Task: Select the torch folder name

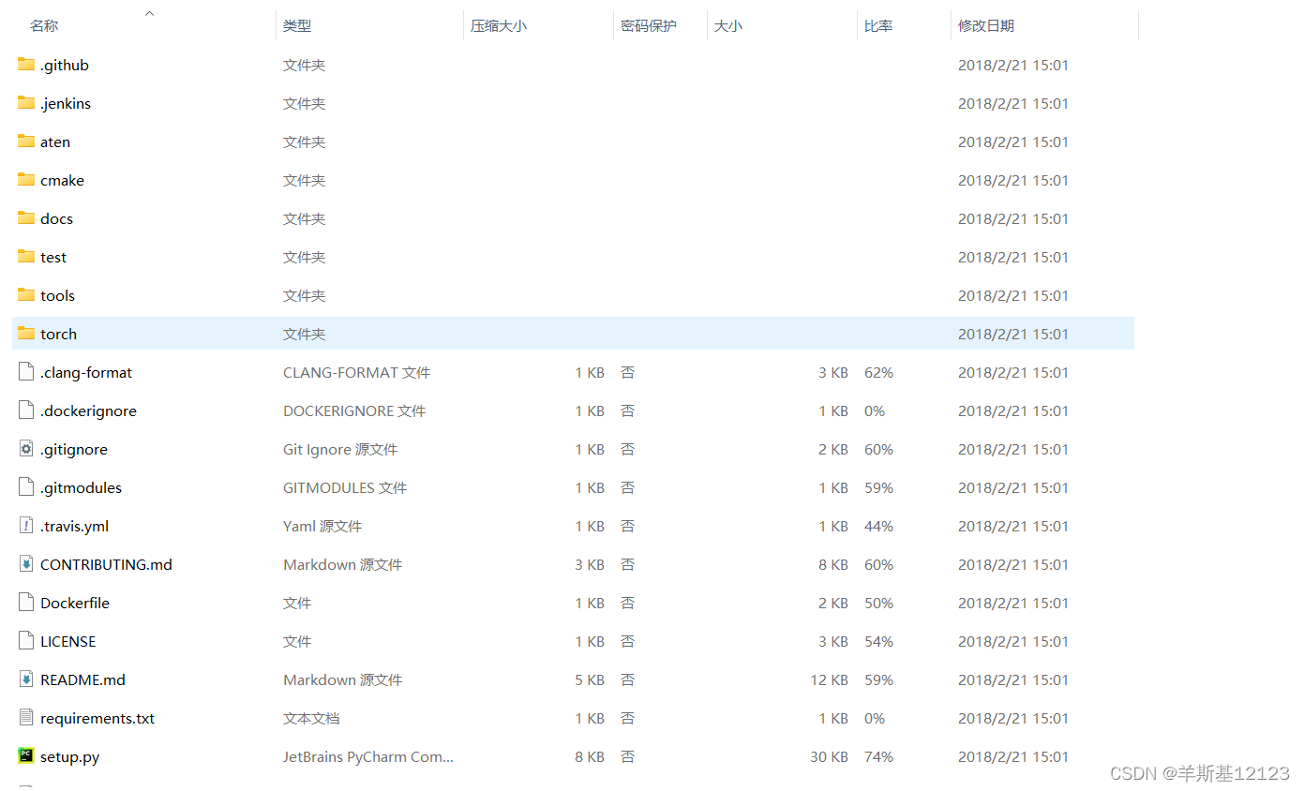Action: [x=58, y=334]
